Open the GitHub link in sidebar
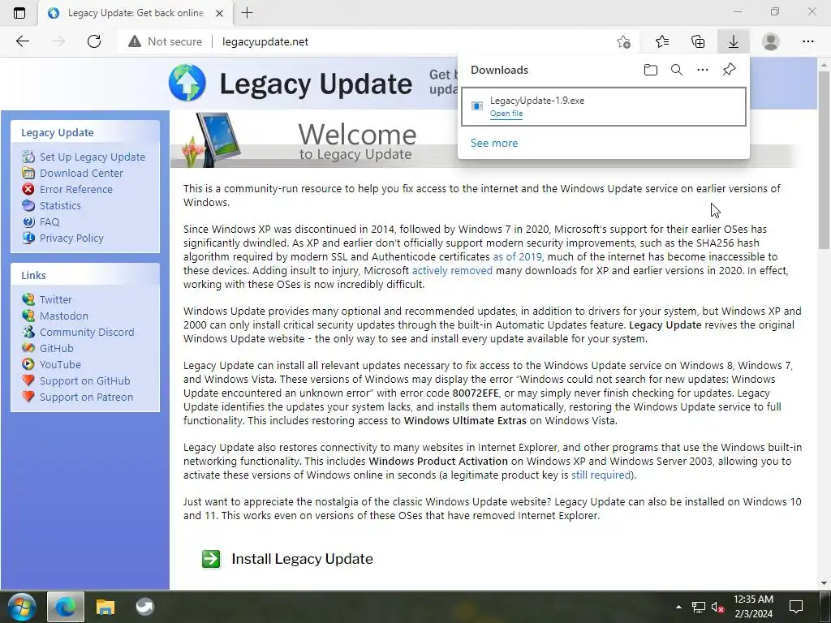 point(56,349)
